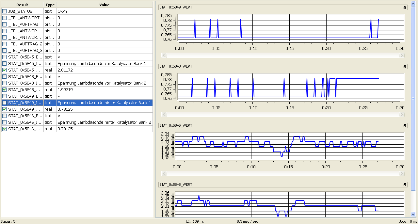This screenshot has height=224, width=418.
Task: Select 'Spannung Lambdasonde vor Katalysator Bank 1' cell
Action: tap(104, 63)
